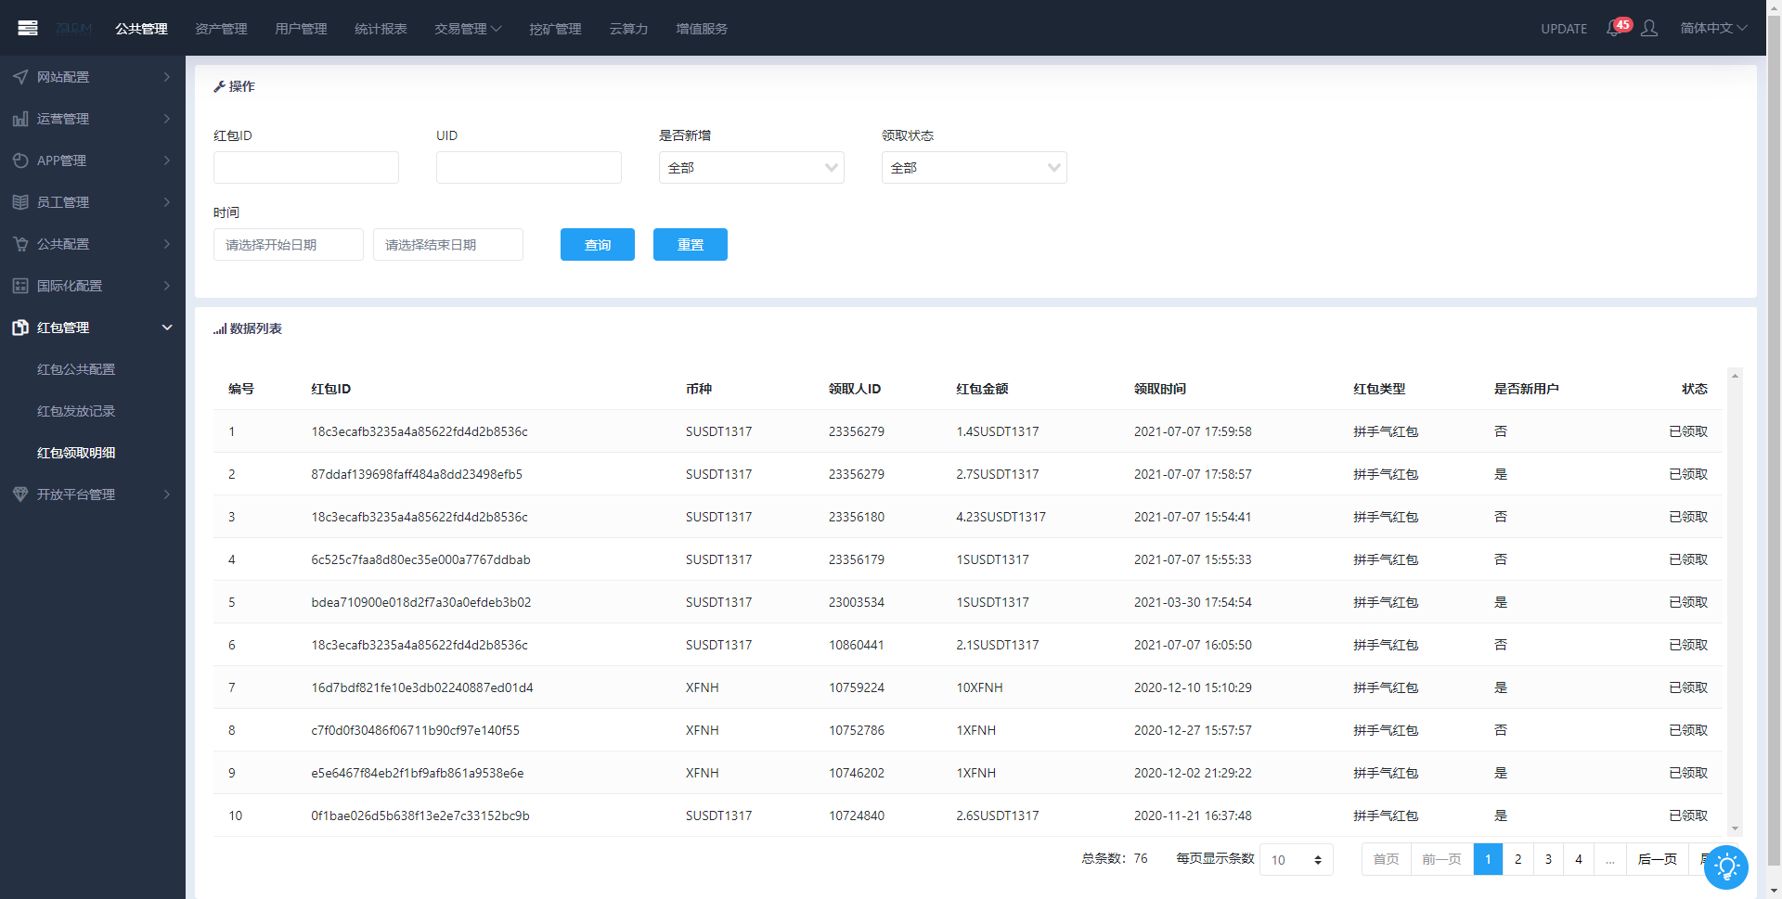Click the 运营管理 bar chart icon

[x=20, y=119]
